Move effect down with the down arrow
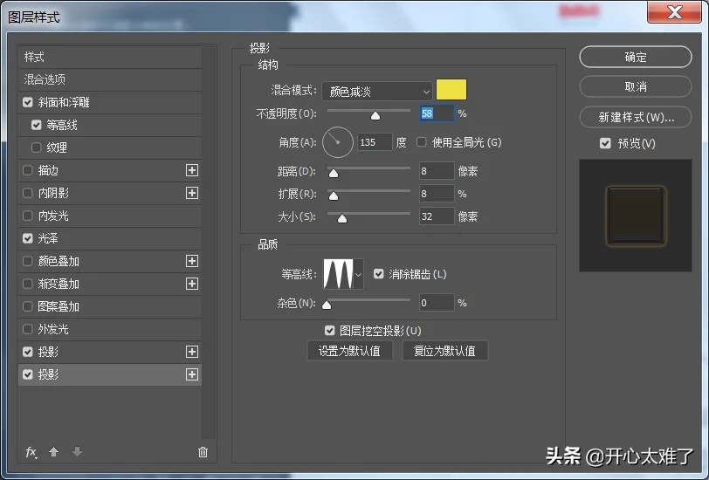This screenshot has height=480, width=709. pos(78,451)
